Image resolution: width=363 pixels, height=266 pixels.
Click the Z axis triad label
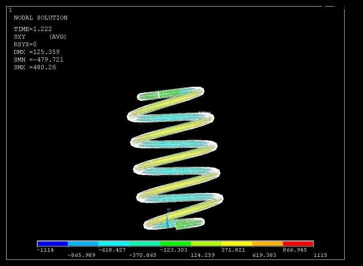[x=168, y=211]
